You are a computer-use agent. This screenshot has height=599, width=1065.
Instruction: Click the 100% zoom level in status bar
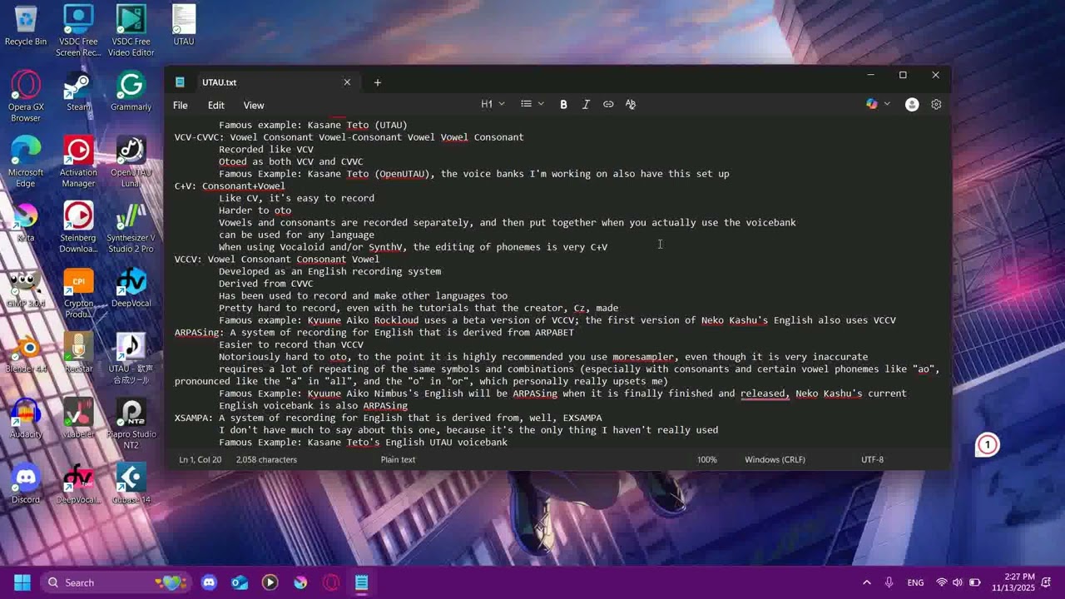707,459
